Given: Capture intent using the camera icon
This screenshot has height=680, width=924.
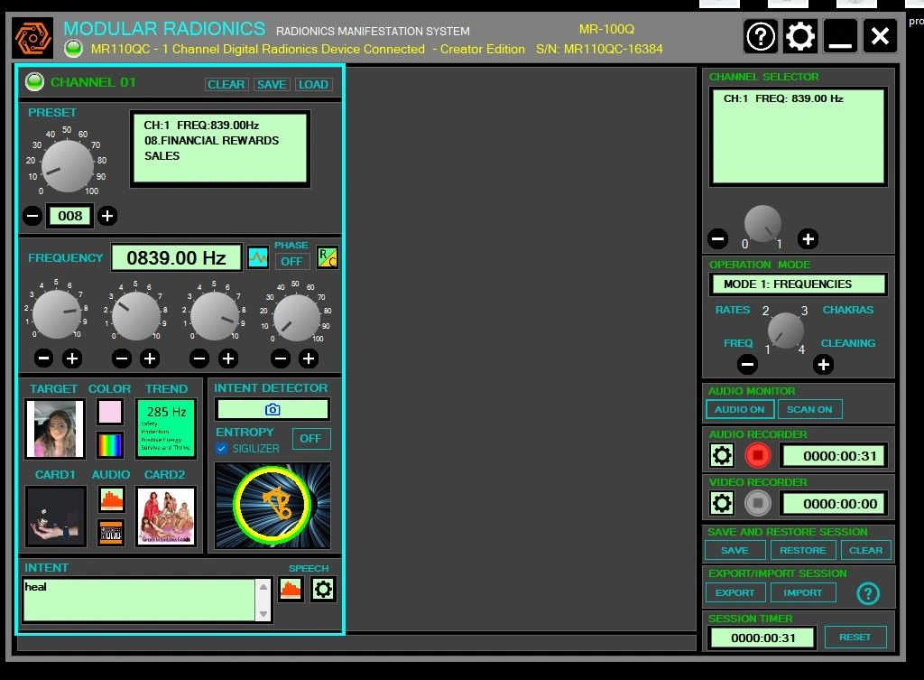Looking at the screenshot, I should (272, 408).
